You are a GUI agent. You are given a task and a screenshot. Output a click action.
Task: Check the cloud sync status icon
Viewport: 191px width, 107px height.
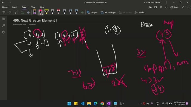tap(150, 7)
